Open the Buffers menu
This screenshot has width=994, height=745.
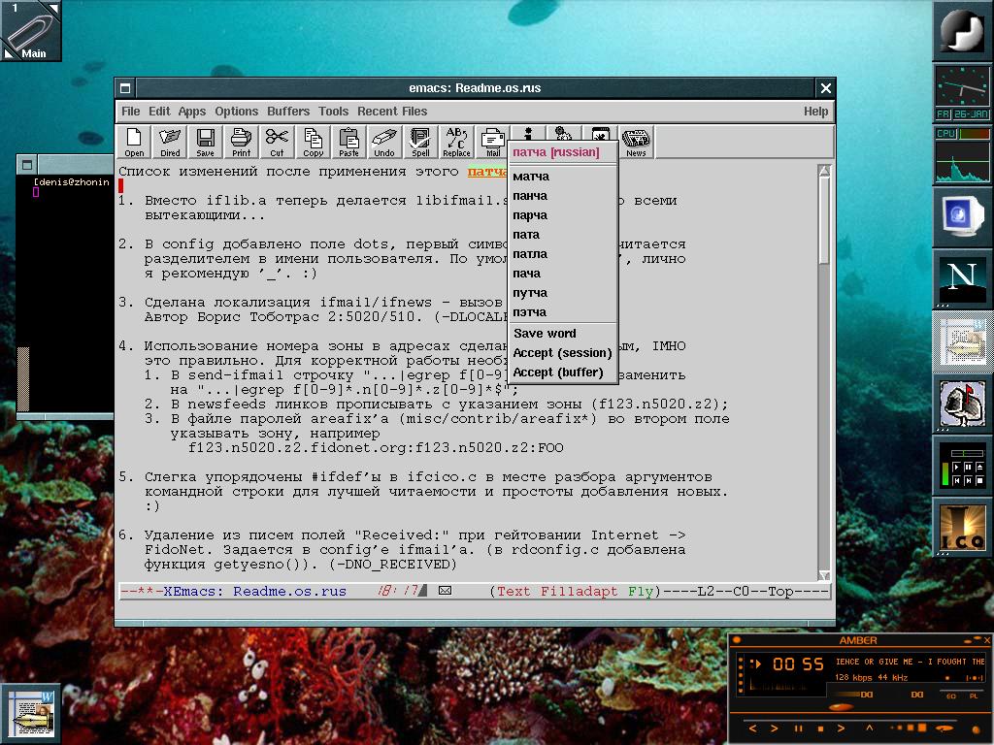[x=288, y=112]
